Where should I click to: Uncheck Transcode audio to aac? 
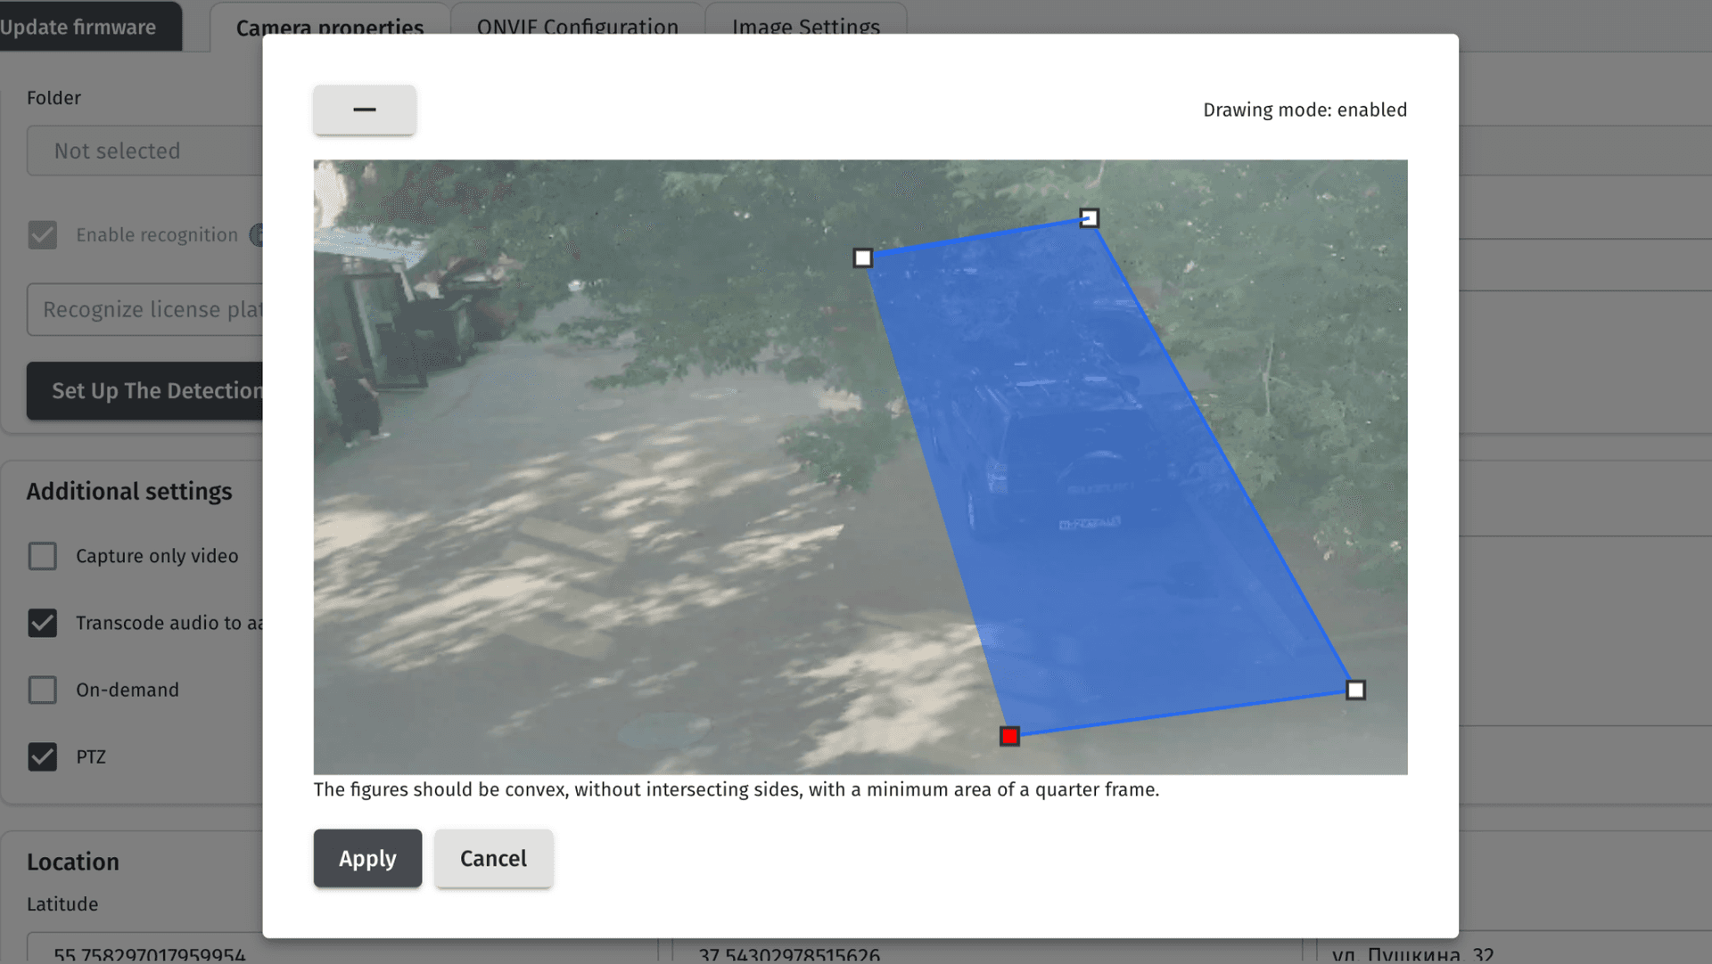tap(42, 623)
